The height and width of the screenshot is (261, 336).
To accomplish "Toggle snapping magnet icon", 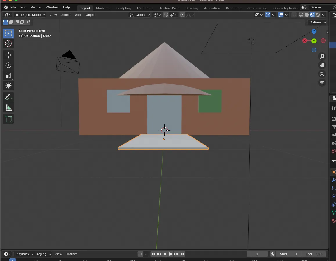I will [x=166, y=15].
